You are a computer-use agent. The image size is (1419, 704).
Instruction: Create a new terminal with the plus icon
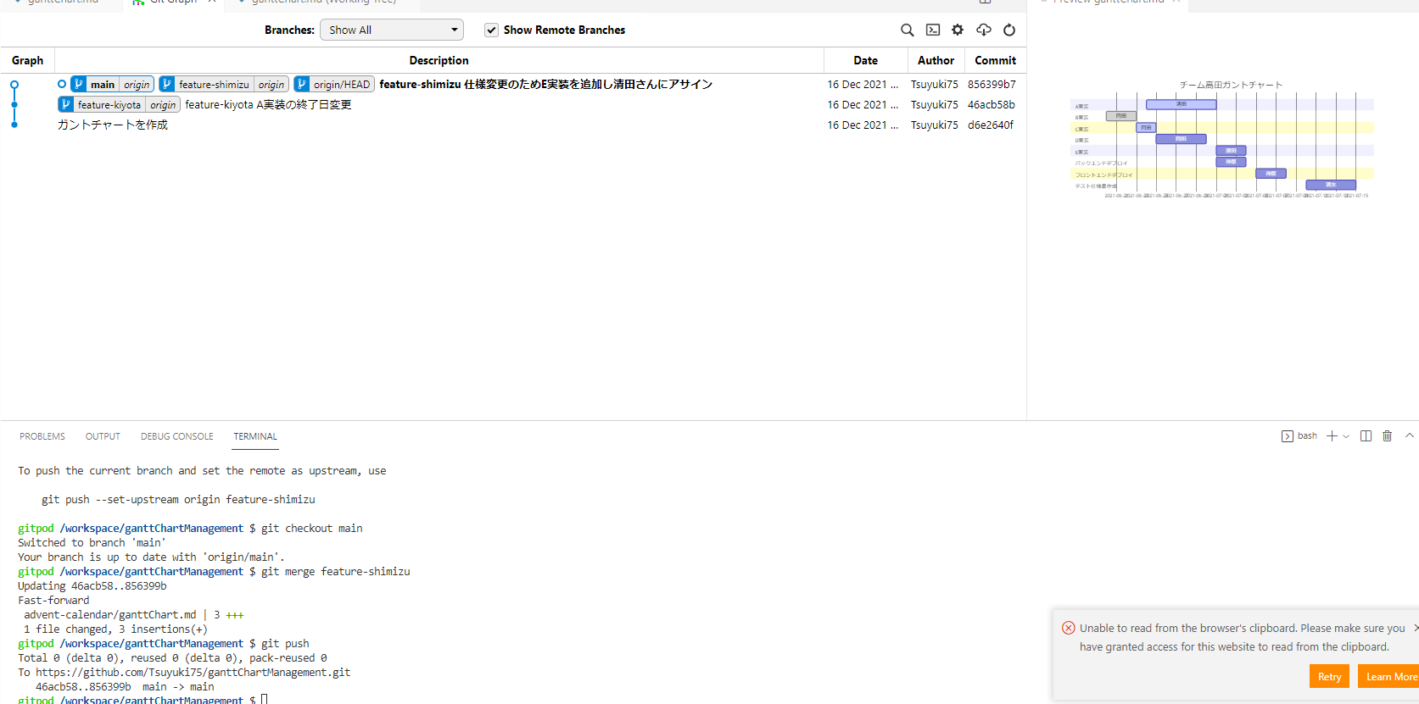[1332, 436]
